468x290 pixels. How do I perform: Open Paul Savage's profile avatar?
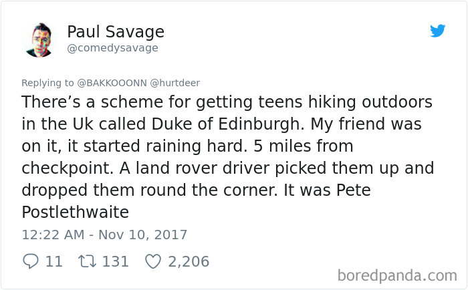[x=39, y=39]
